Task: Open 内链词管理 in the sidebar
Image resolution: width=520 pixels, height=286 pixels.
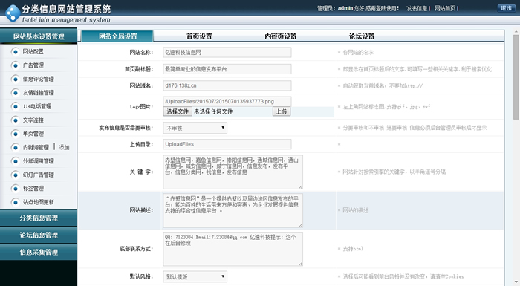Action: pos(36,147)
